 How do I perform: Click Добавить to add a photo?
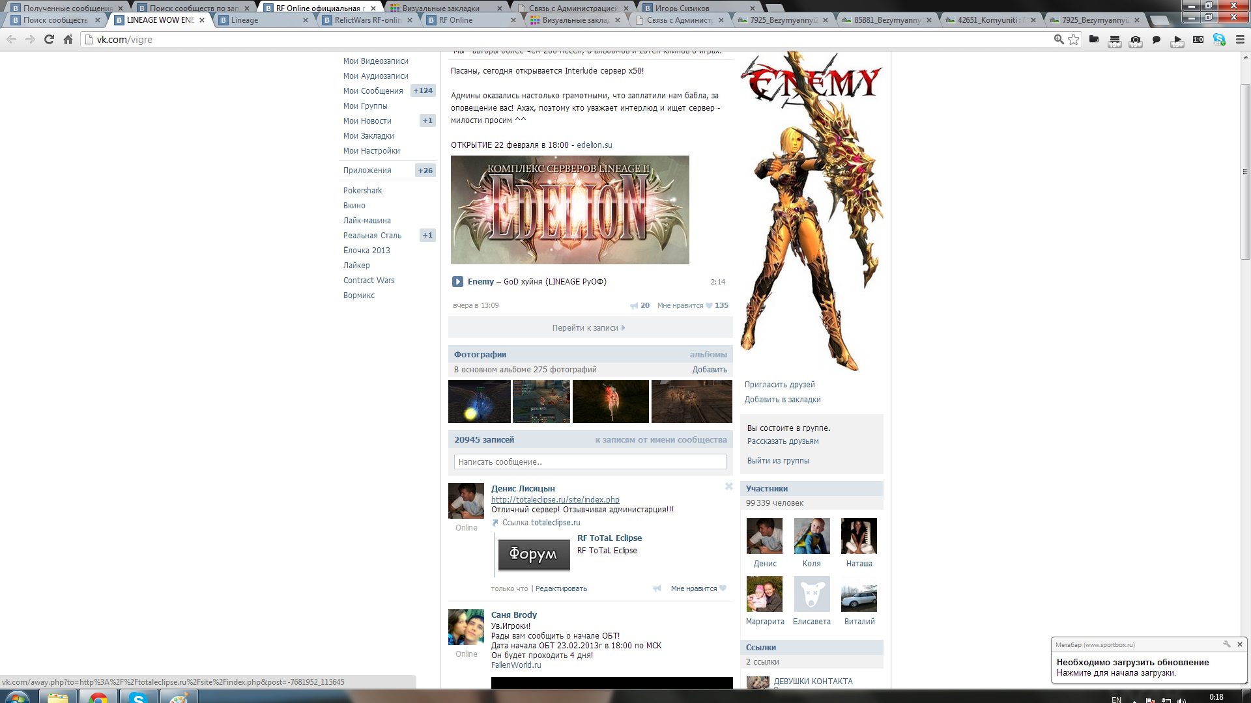click(x=710, y=370)
